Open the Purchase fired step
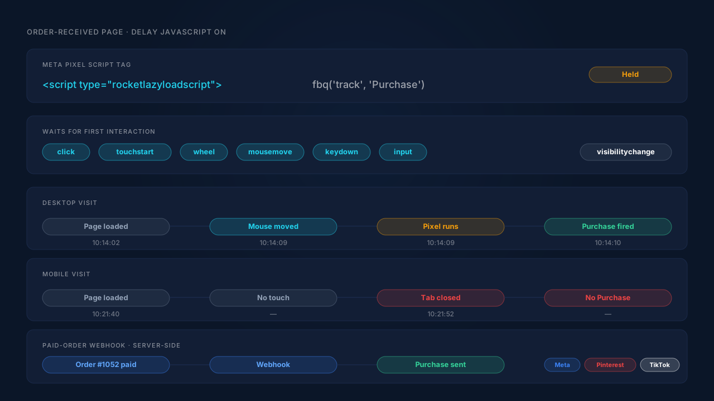This screenshot has height=401, width=714. (x=608, y=227)
